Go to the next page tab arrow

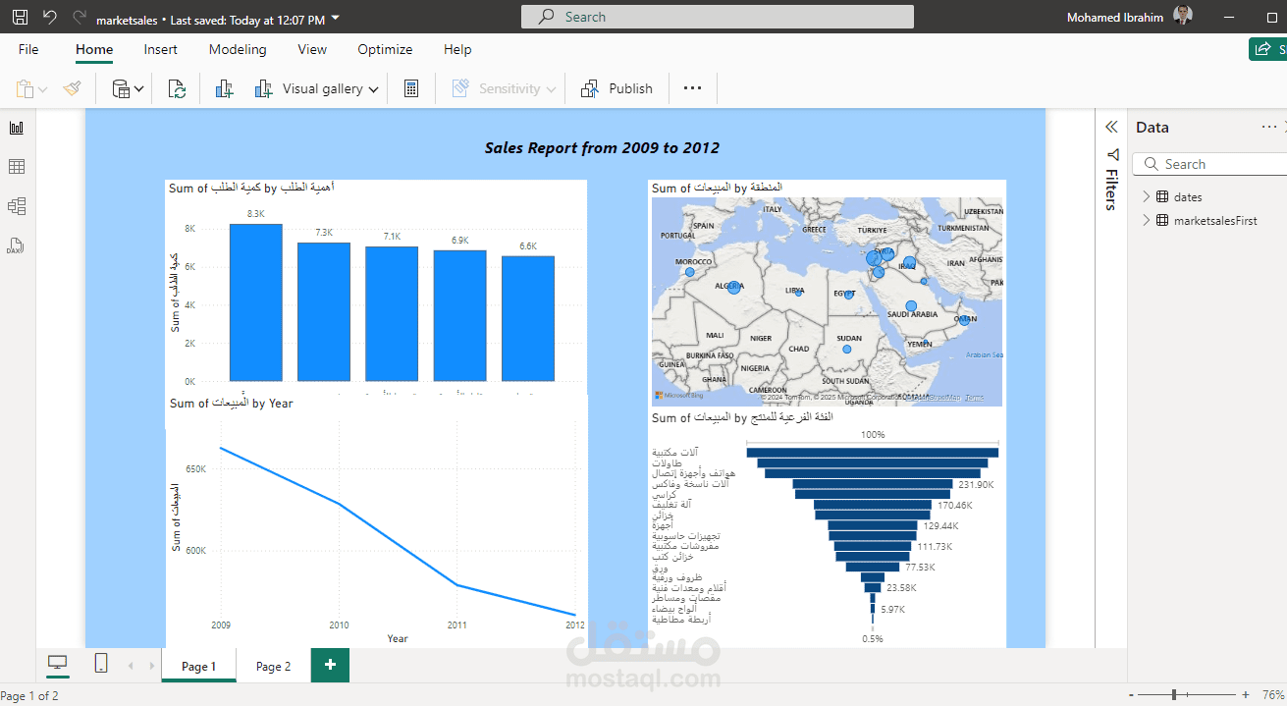151,666
